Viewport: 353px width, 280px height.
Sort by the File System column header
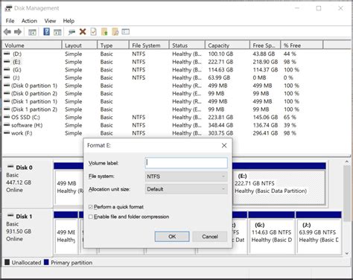(149, 45)
